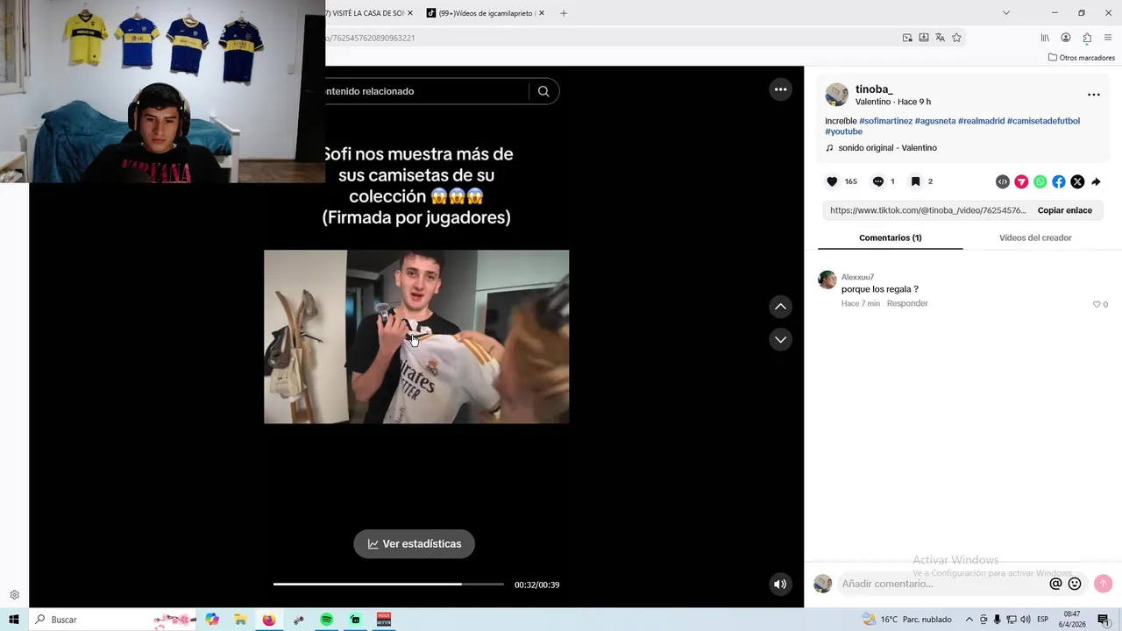Click the search magnifier in related content box
Viewport: 1122px width, 631px height.
click(x=543, y=91)
